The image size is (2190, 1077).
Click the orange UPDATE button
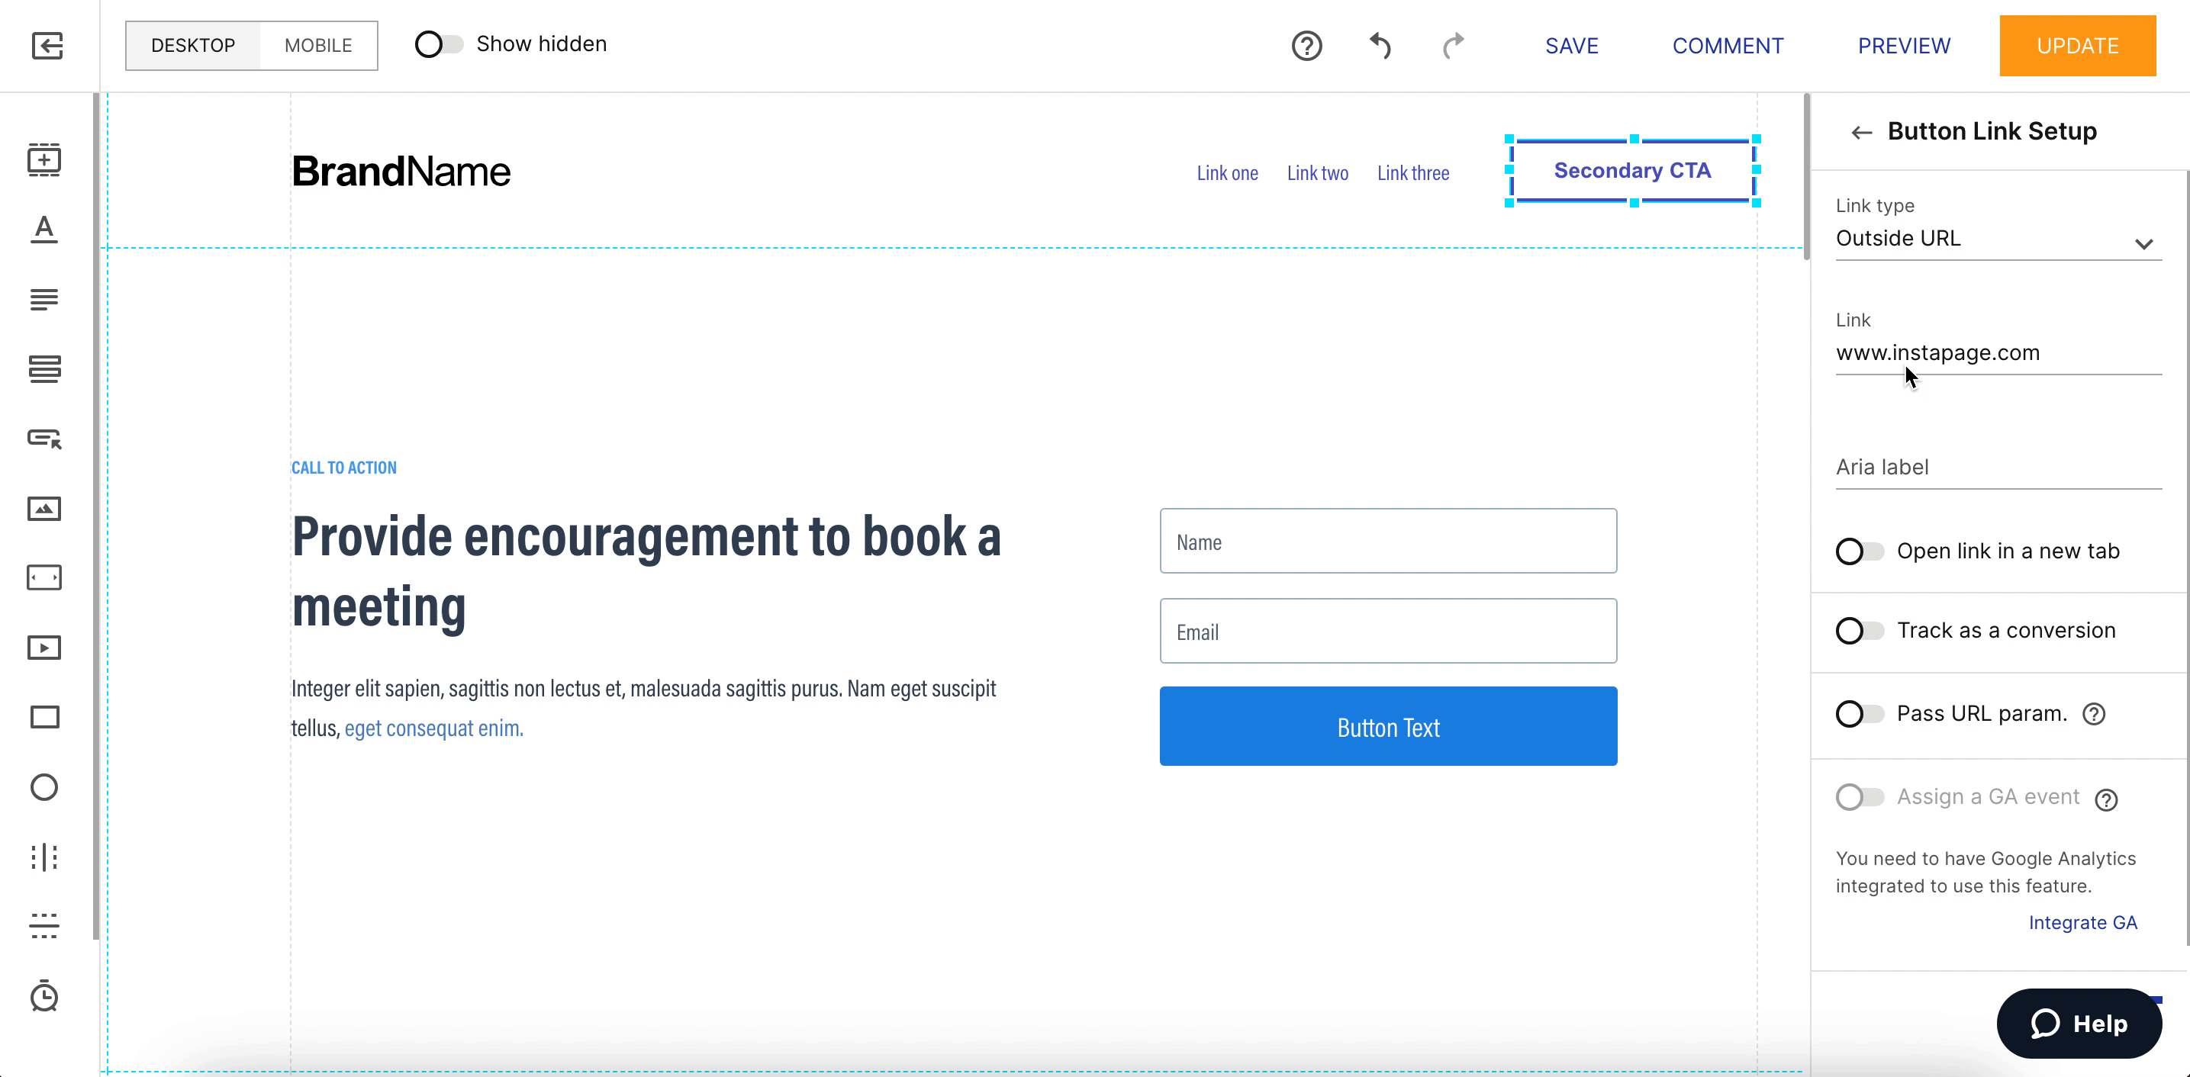tap(2077, 46)
